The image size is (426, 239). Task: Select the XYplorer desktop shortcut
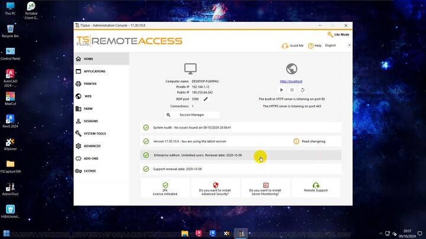(10, 144)
